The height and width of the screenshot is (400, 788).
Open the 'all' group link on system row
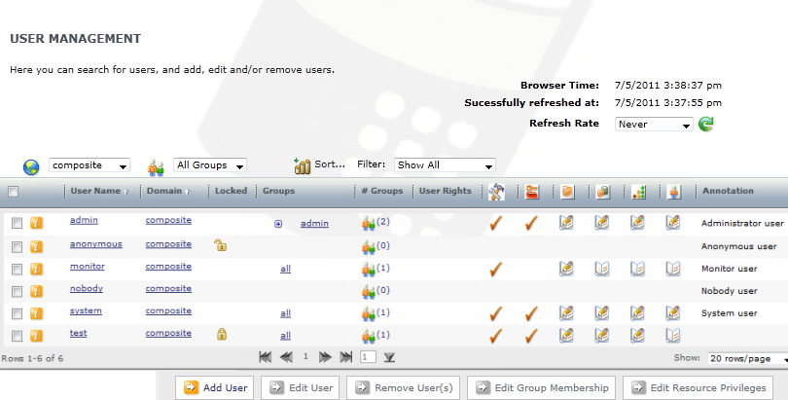pos(285,313)
